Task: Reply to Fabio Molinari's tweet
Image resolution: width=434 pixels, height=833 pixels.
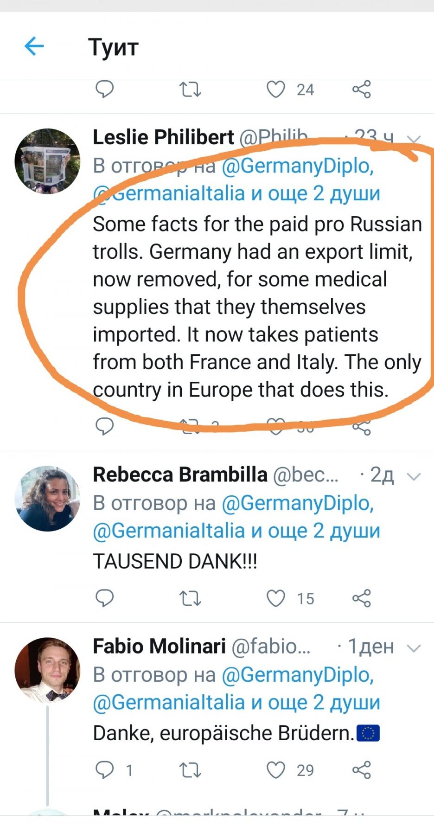Action: pos(104,770)
